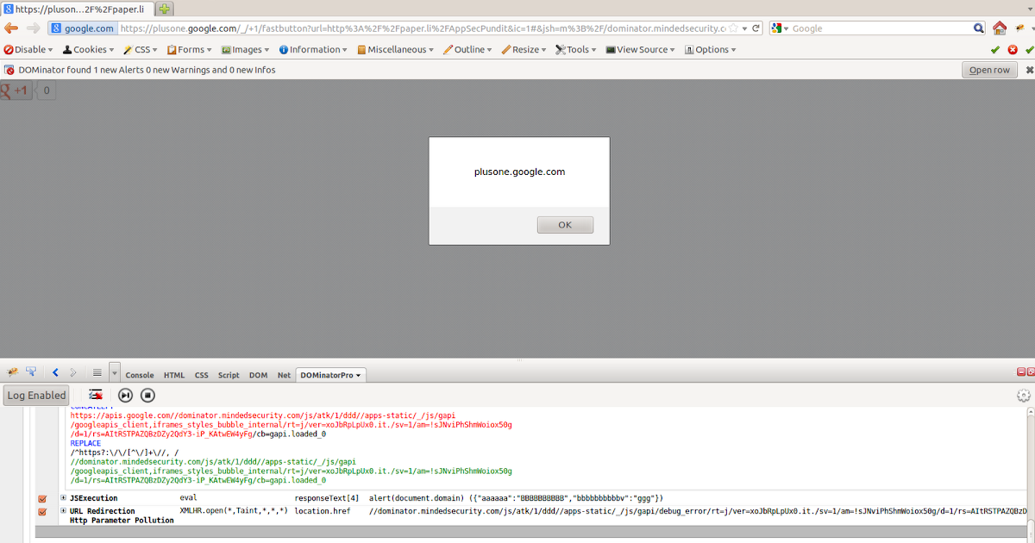Click the browser Forward arrow button
The height and width of the screenshot is (543, 1035).
coord(33,28)
